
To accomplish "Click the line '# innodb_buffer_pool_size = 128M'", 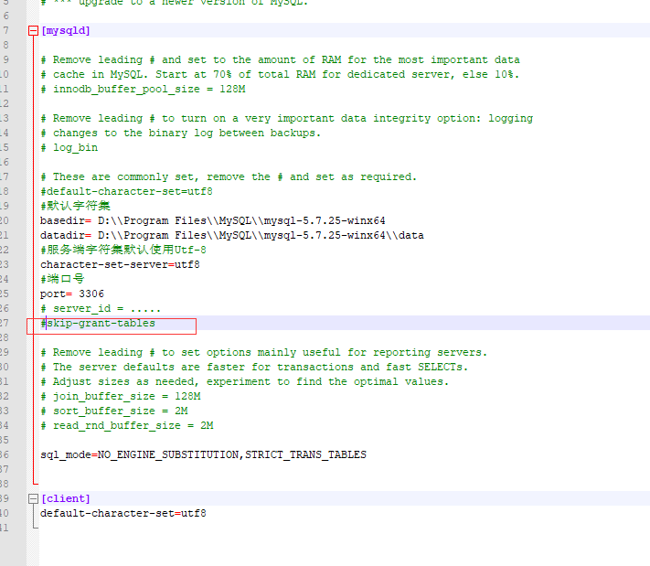I will click(x=143, y=89).
